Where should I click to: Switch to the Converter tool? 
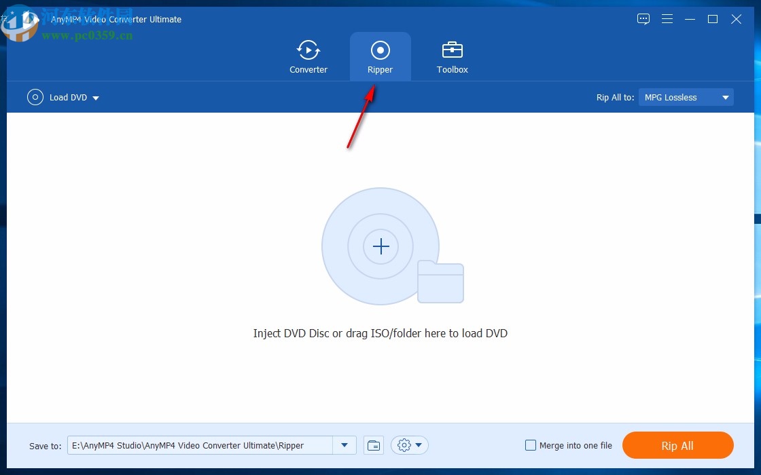(x=308, y=56)
